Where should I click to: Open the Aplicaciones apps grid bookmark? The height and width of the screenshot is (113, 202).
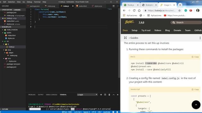tap(130, 15)
